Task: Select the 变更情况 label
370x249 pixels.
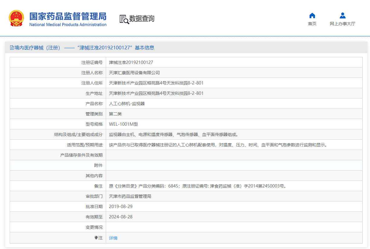Action: click(x=94, y=227)
